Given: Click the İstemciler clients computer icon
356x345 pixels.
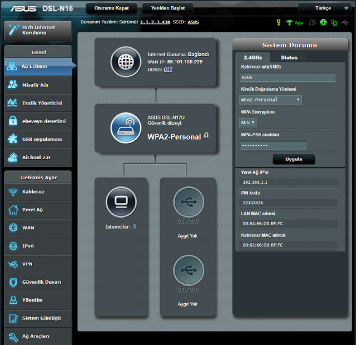Looking at the screenshot, I should (x=121, y=202).
